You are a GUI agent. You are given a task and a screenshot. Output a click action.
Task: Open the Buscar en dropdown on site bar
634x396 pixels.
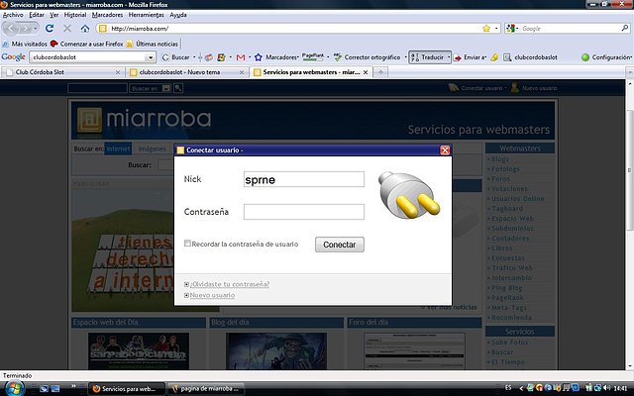165,88
